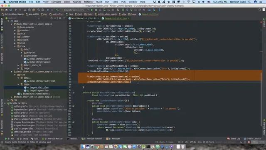Collapse the Gradle Scripts node
Viewport: 266px width, 150px height.
(x=5, y=103)
